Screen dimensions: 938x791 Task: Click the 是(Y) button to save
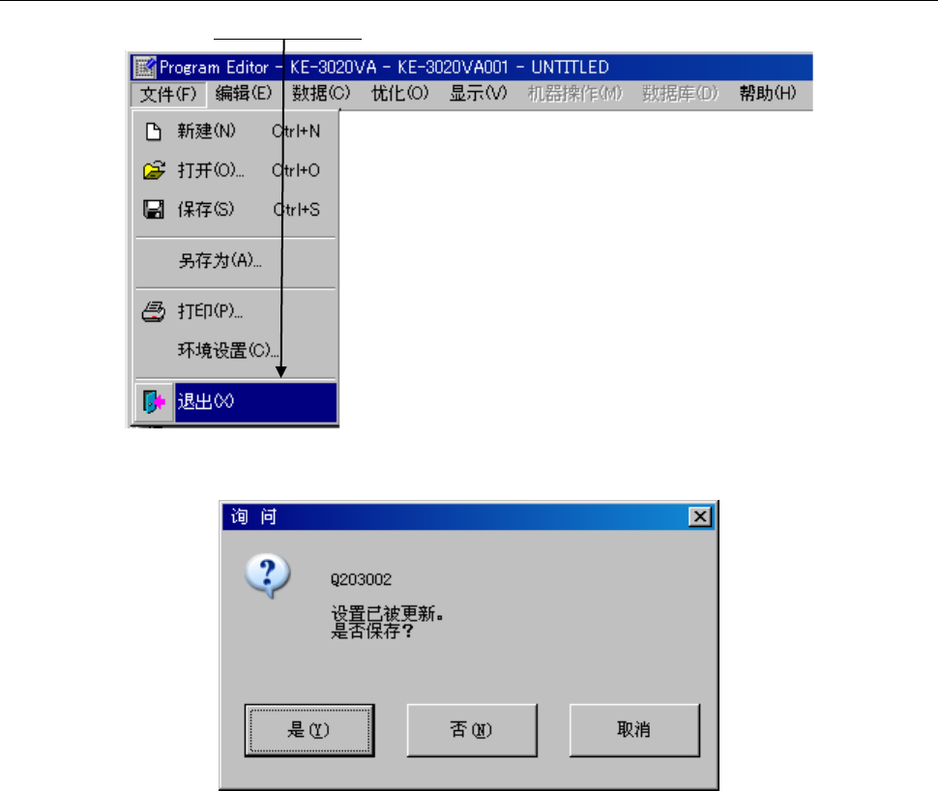click(x=309, y=730)
